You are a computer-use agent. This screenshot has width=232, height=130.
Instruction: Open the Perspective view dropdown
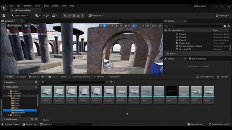(14, 26)
